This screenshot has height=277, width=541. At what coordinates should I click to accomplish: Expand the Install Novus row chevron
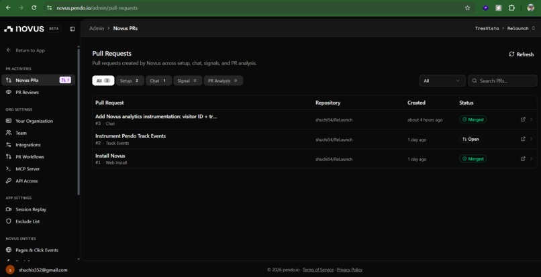(531, 159)
